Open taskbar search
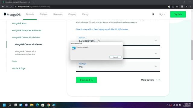This screenshot has height=108, width=193. pyautogui.click(x=10, y=105)
